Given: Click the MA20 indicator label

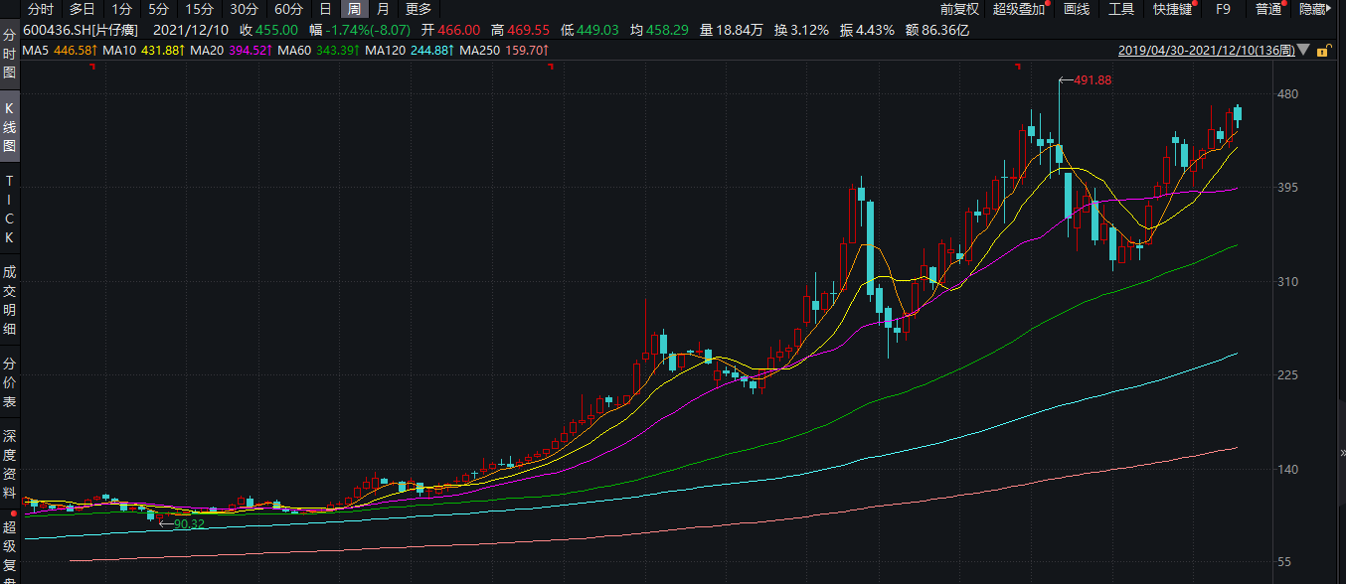Looking at the screenshot, I should tap(232, 50).
